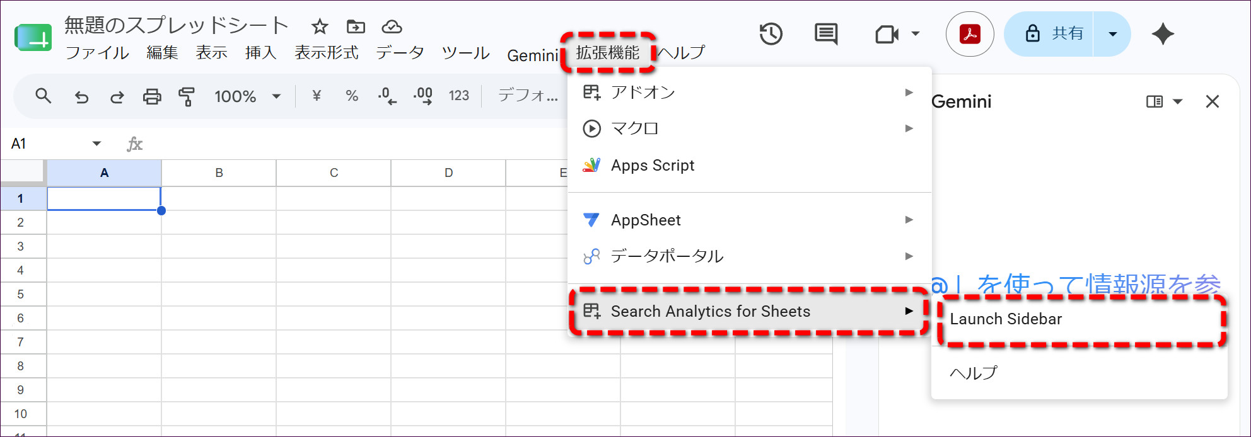1251x437 pixels.
Task: Close the Gemini side panel
Action: pos(1212,101)
